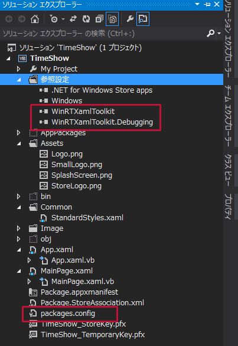Click the search magnifier icon

[x=211, y=33]
